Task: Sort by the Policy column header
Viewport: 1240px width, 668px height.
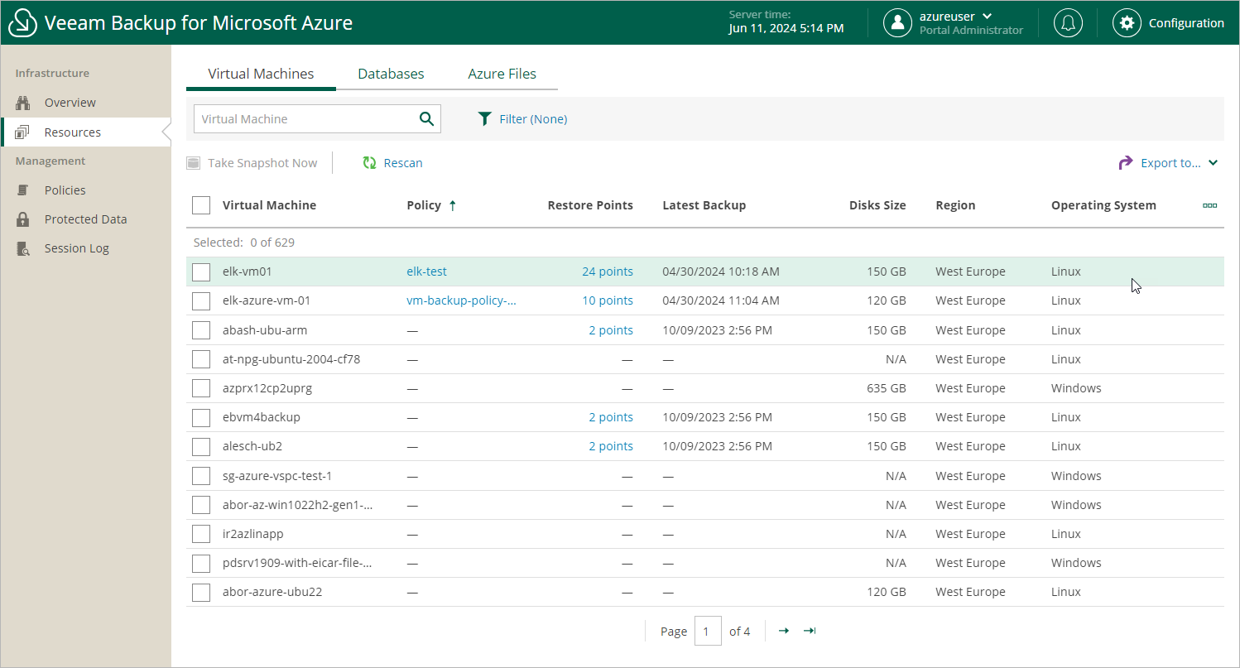Action: [424, 205]
